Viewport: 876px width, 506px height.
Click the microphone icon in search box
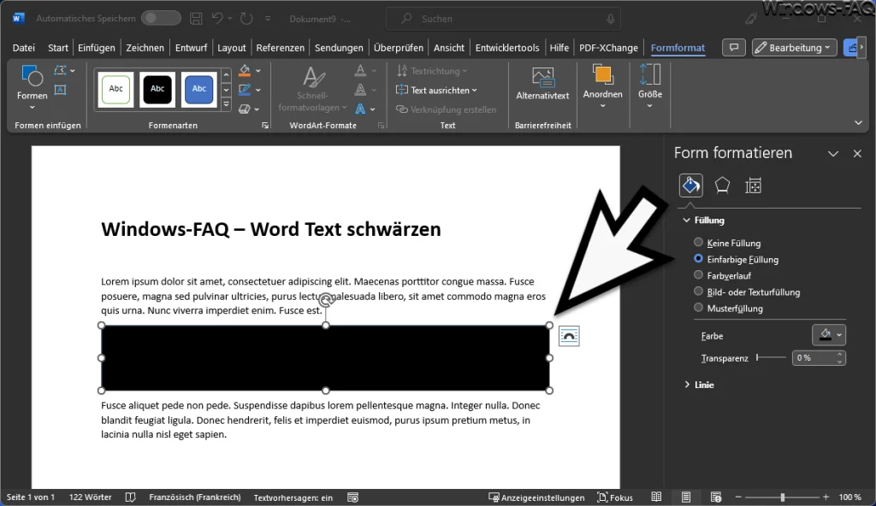tap(610, 19)
